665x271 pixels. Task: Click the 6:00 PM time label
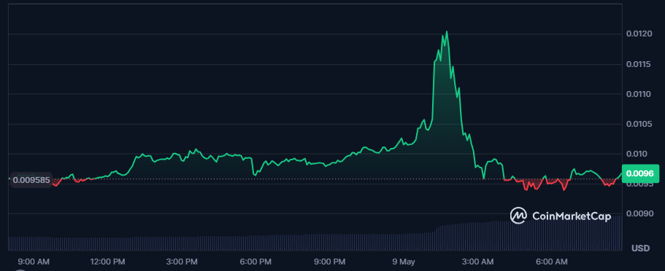click(x=255, y=262)
